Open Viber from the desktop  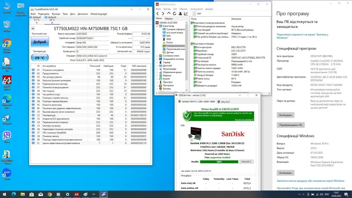(x=7, y=136)
